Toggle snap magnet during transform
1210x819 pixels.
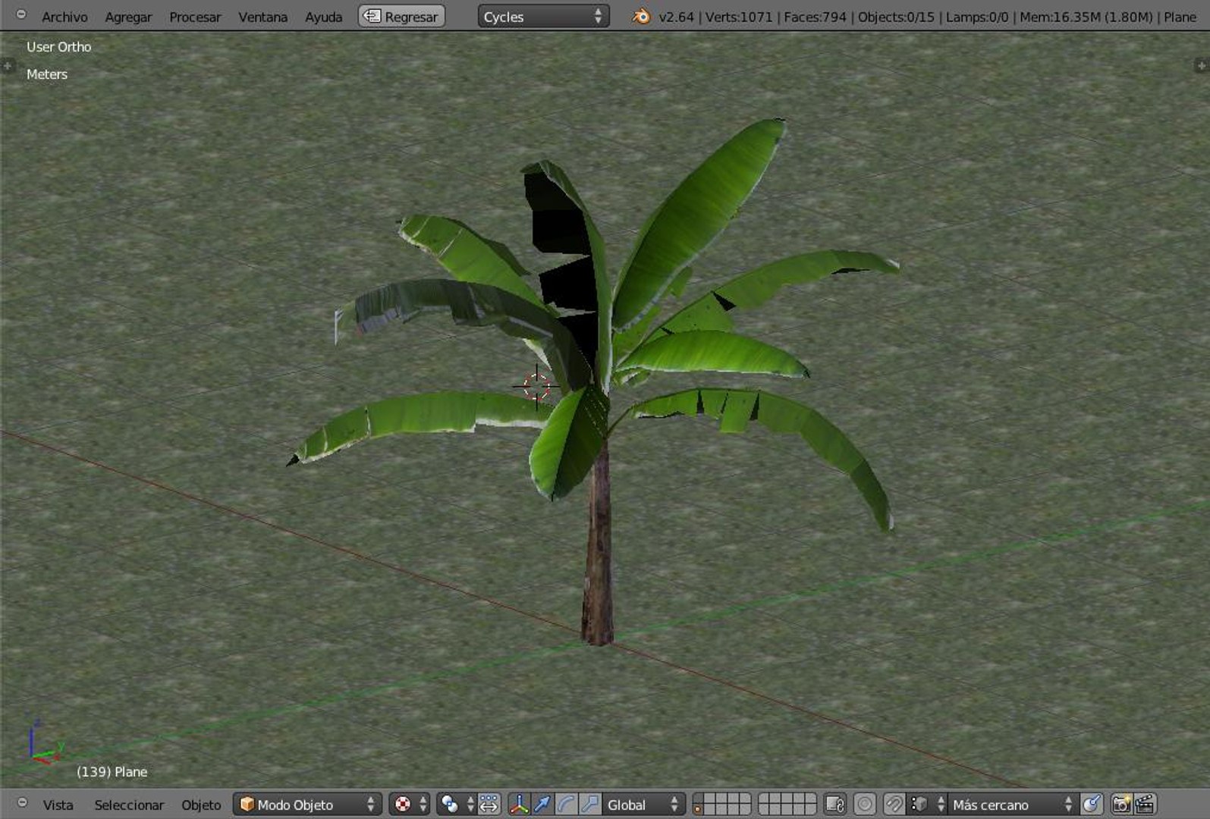(894, 805)
